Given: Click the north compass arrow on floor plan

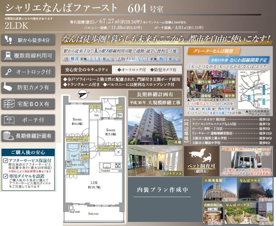Looking at the screenshot, I should tap(83, 94).
